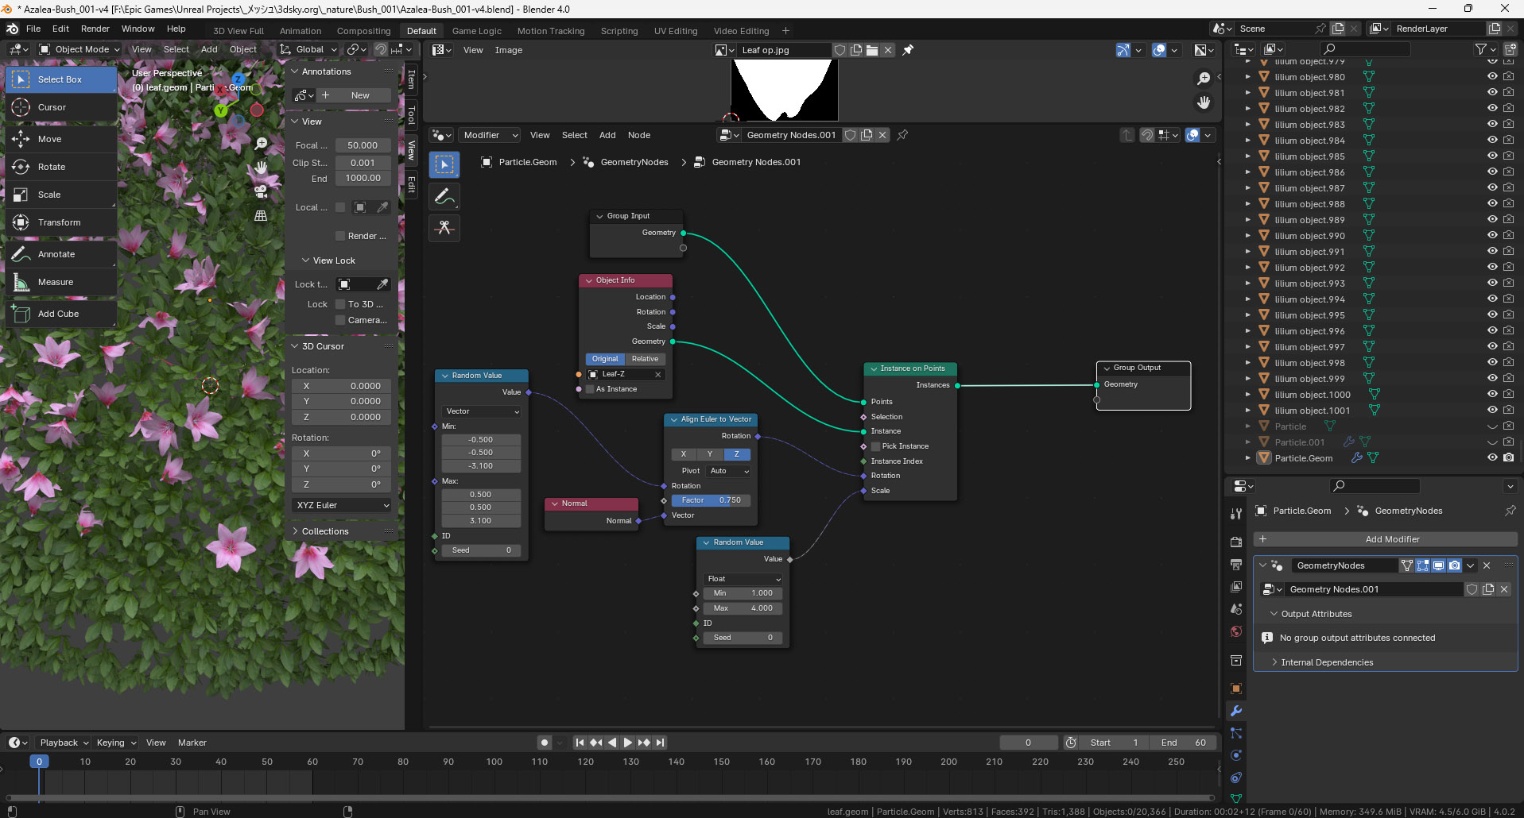The width and height of the screenshot is (1524, 818).
Task: Open the XYZ Euler rotation mode dropdown
Action: click(x=342, y=505)
